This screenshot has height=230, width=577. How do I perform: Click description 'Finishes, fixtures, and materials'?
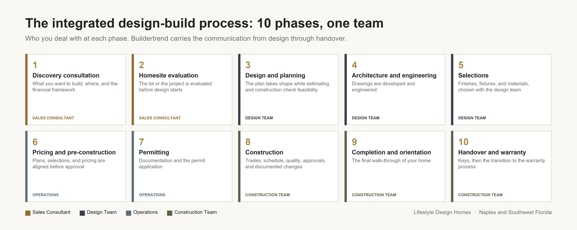click(x=493, y=87)
